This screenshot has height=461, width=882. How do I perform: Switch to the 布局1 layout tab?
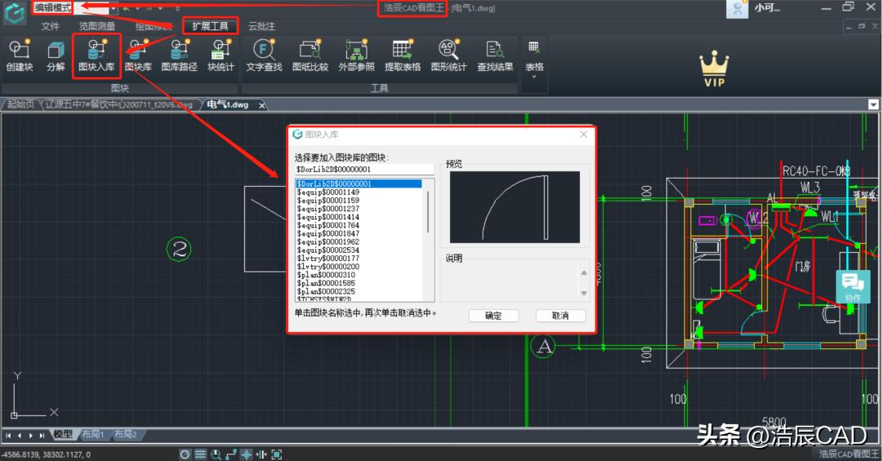93,435
